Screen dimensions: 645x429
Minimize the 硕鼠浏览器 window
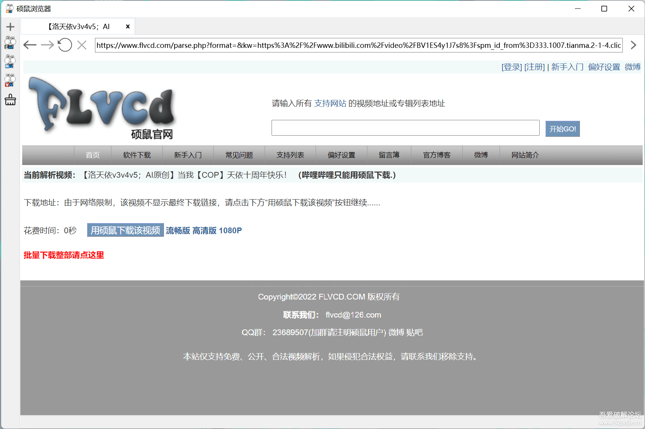(x=578, y=8)
